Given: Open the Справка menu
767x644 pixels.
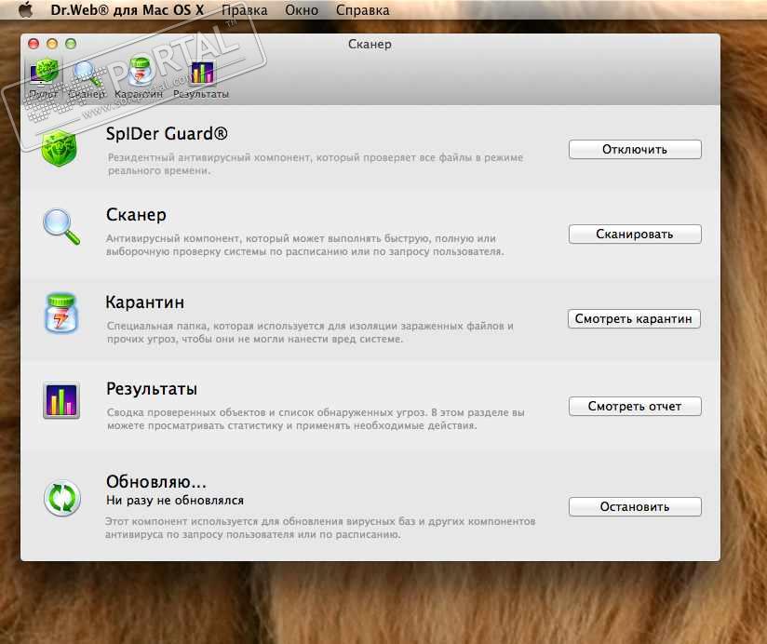Looking at the screenshot, I should tap(362, 10).
